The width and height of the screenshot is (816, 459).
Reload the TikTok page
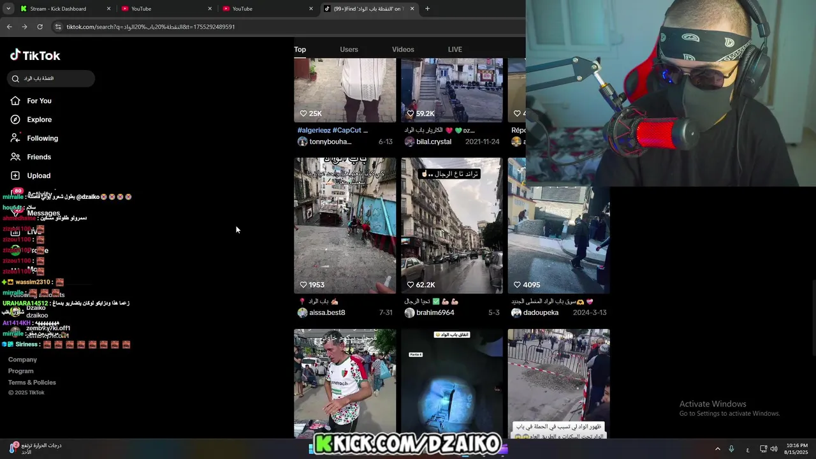point(40,27)
